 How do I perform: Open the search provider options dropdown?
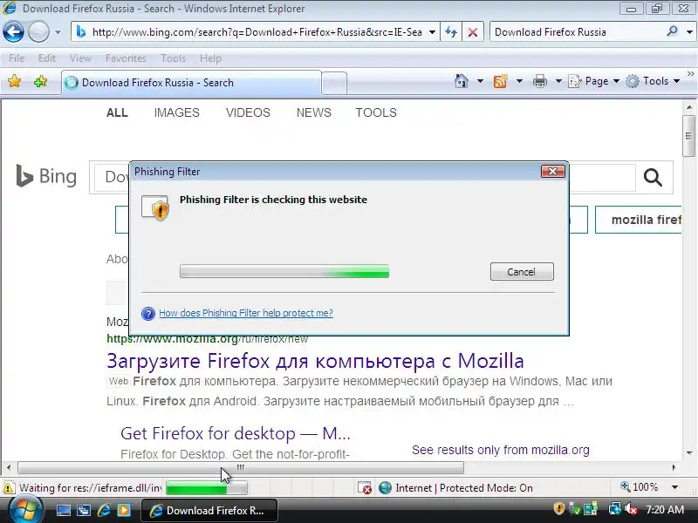(x=689, y=32)
